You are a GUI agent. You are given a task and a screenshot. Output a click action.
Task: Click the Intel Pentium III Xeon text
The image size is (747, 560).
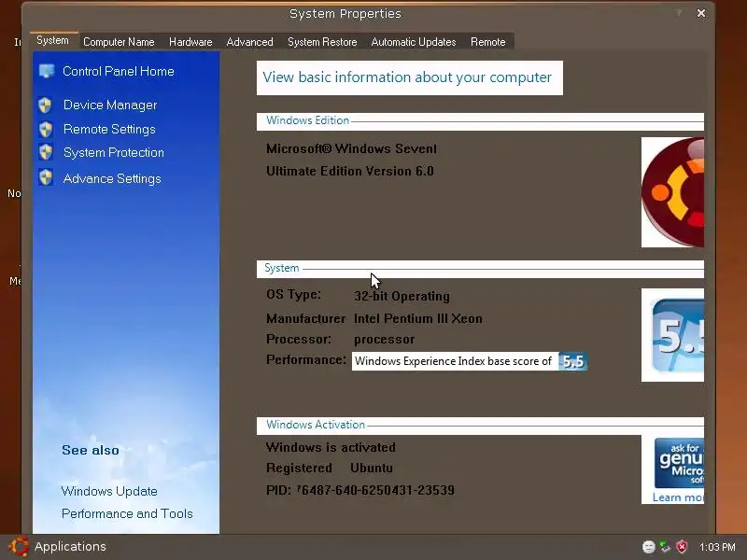[417, 318]
